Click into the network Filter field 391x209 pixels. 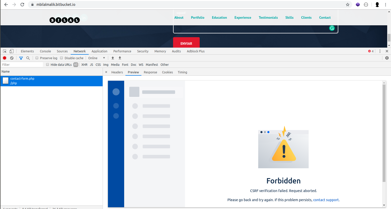22,65
